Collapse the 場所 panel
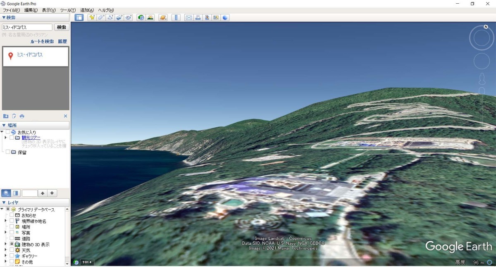The image size is (496, 267). click(x=4, y=125)
